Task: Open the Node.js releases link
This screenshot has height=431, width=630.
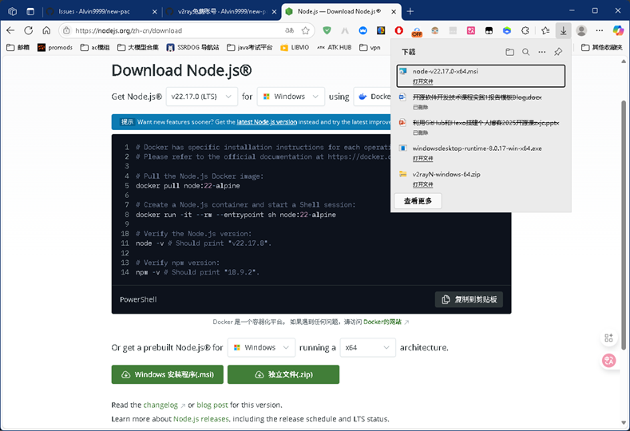Action: (x=201, y=419)
